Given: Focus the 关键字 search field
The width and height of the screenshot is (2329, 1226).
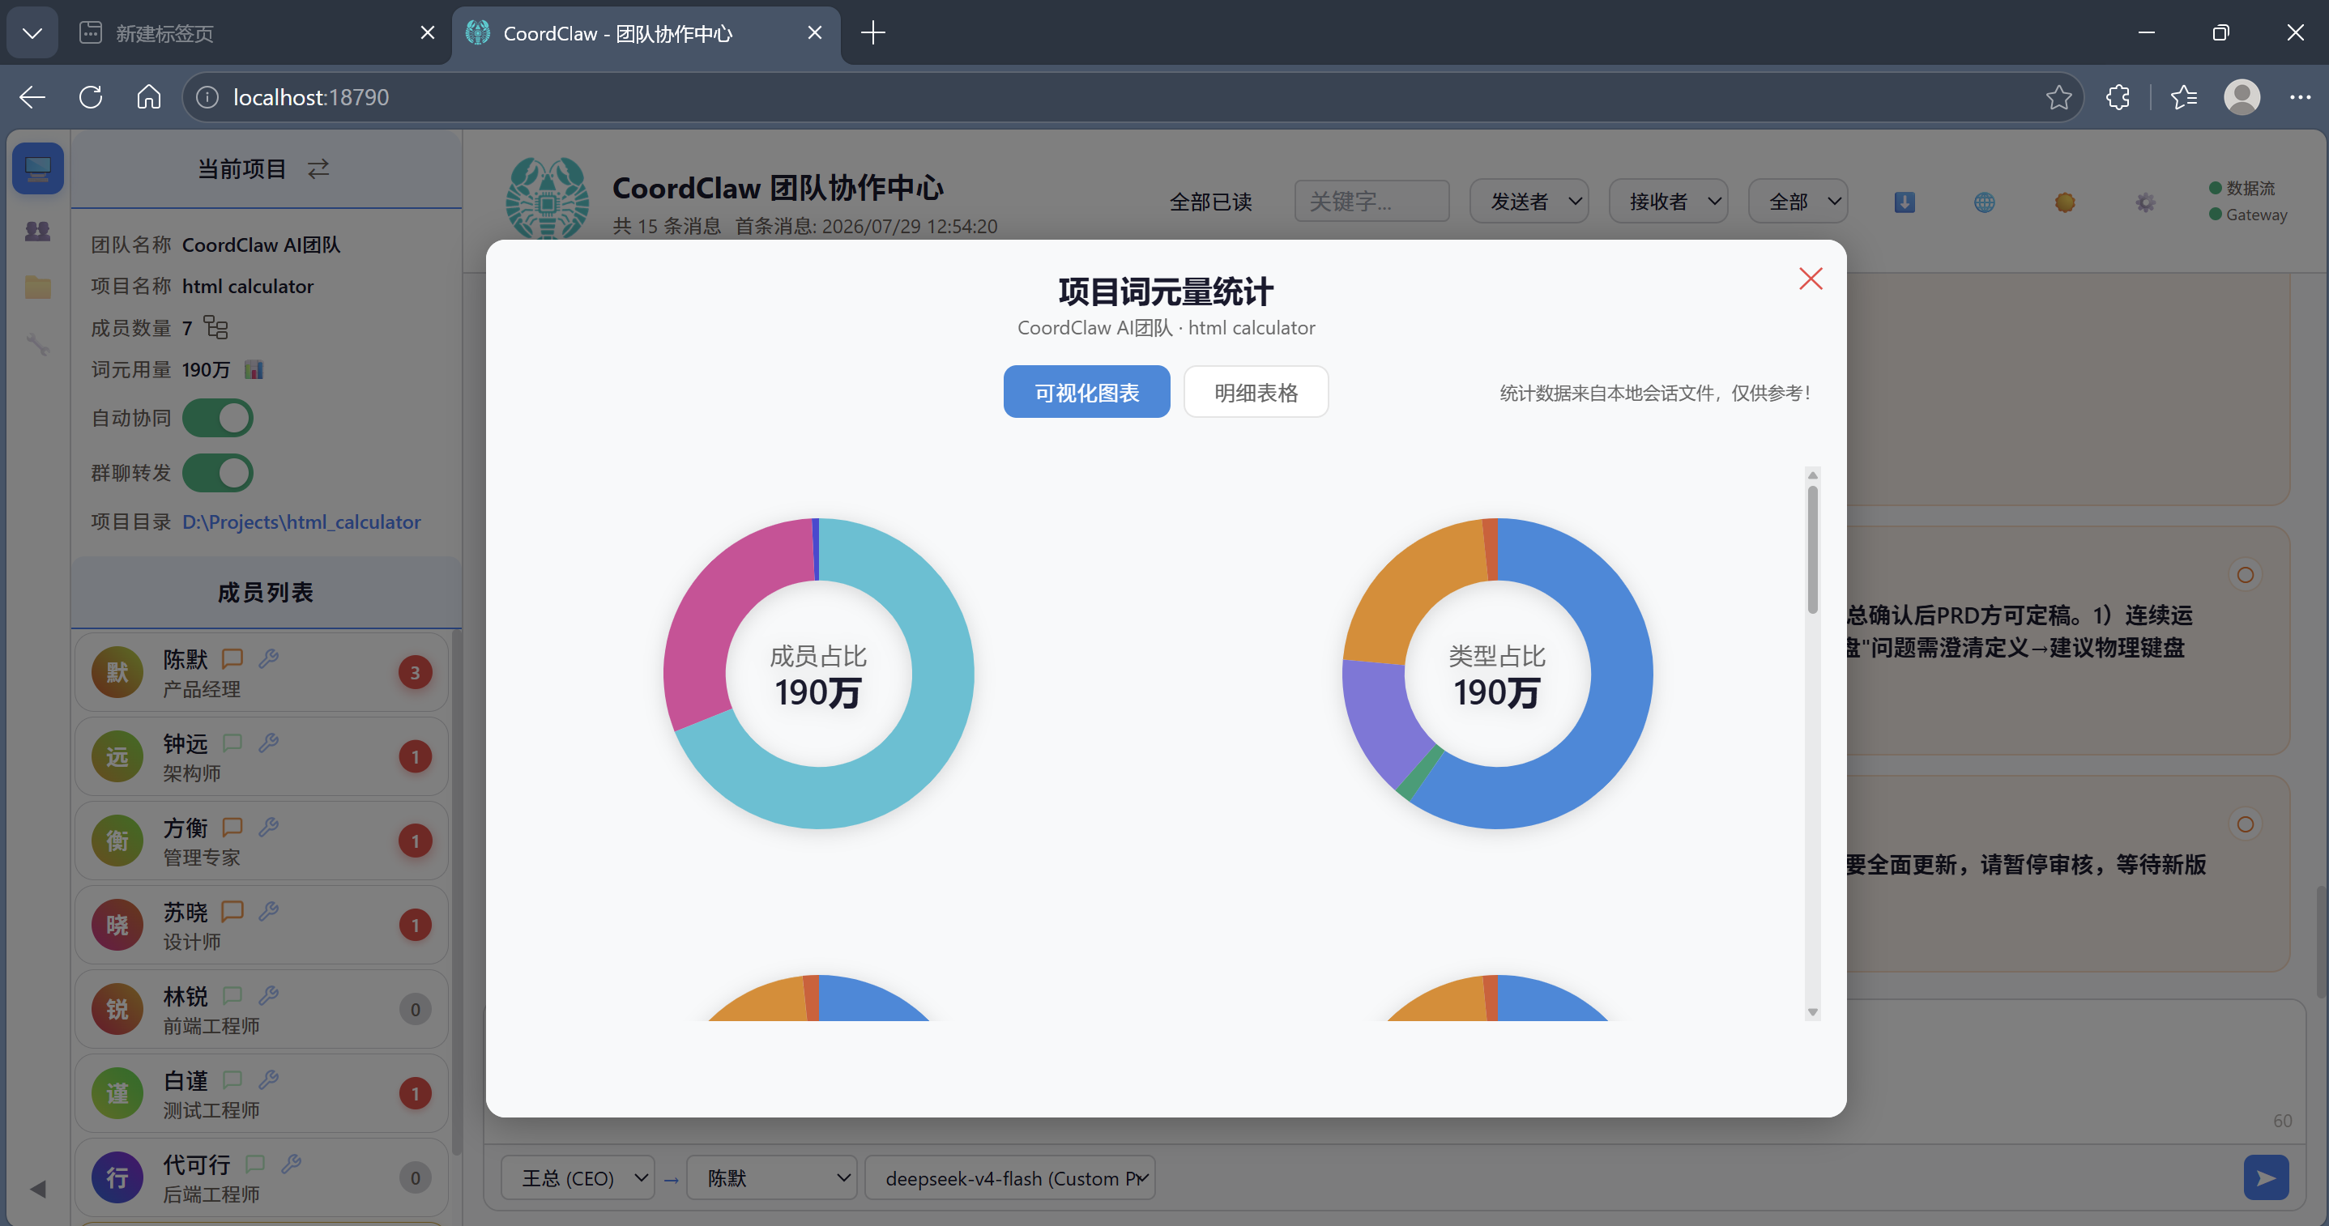Looking at the screenshot, I should pos(1371,201).
